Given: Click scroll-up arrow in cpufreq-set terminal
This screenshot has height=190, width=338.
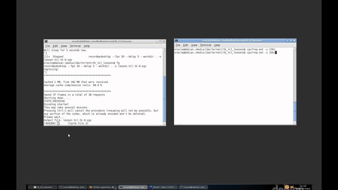Looking at the screenshot, I should click(x=295, y=49).
